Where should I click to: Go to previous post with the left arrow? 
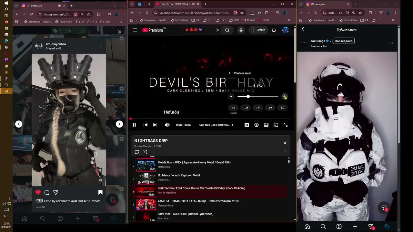click(19, 124)
